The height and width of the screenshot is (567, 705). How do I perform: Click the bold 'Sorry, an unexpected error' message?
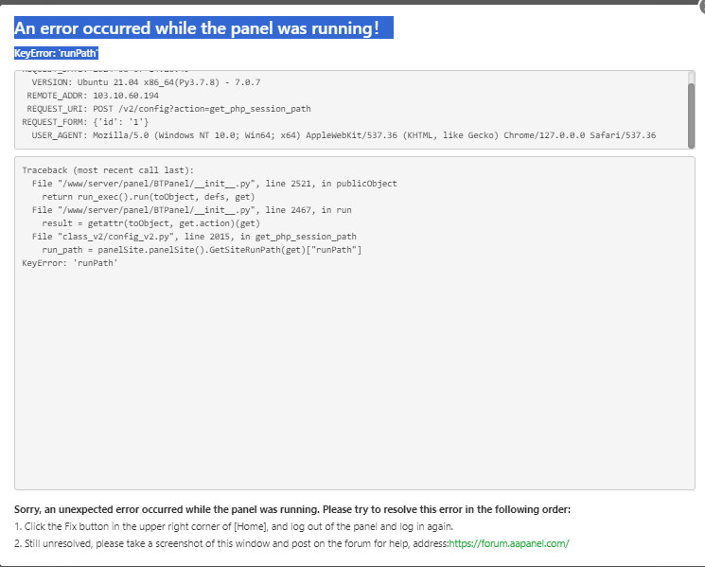click(292, 509)
